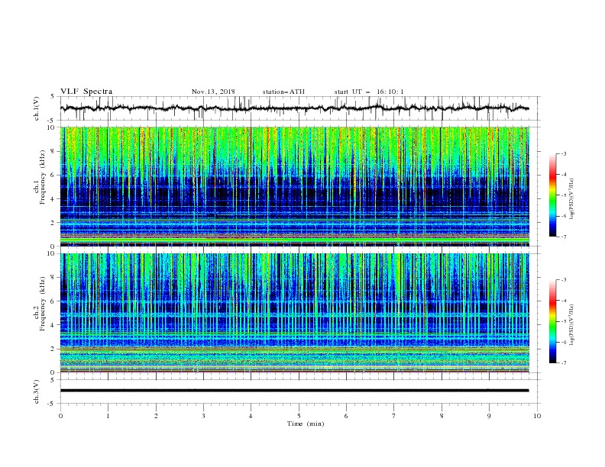Click the '-3' label on the upper color bar
This screenshot has width=605, height=467.
coord(564,153)
